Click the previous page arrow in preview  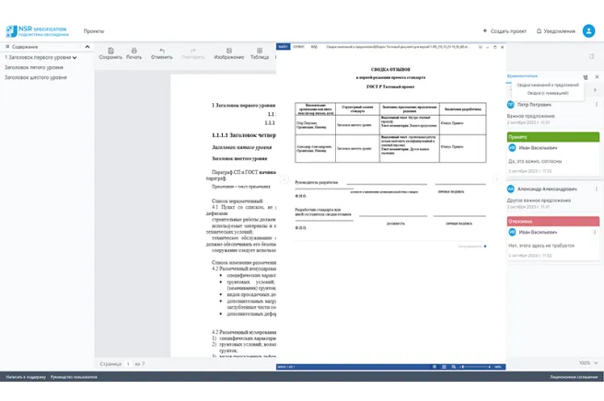pyautogui.click(x=284, y=179)
